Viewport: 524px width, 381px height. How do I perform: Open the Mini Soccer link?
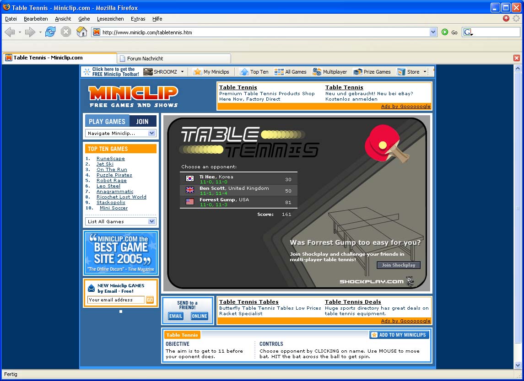[113, 208]
